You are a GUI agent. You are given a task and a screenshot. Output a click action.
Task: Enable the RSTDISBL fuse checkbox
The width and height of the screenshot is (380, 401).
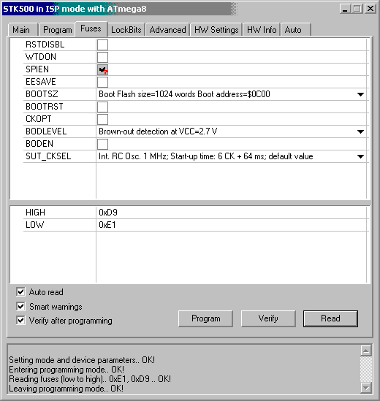(x=102, y=45)
